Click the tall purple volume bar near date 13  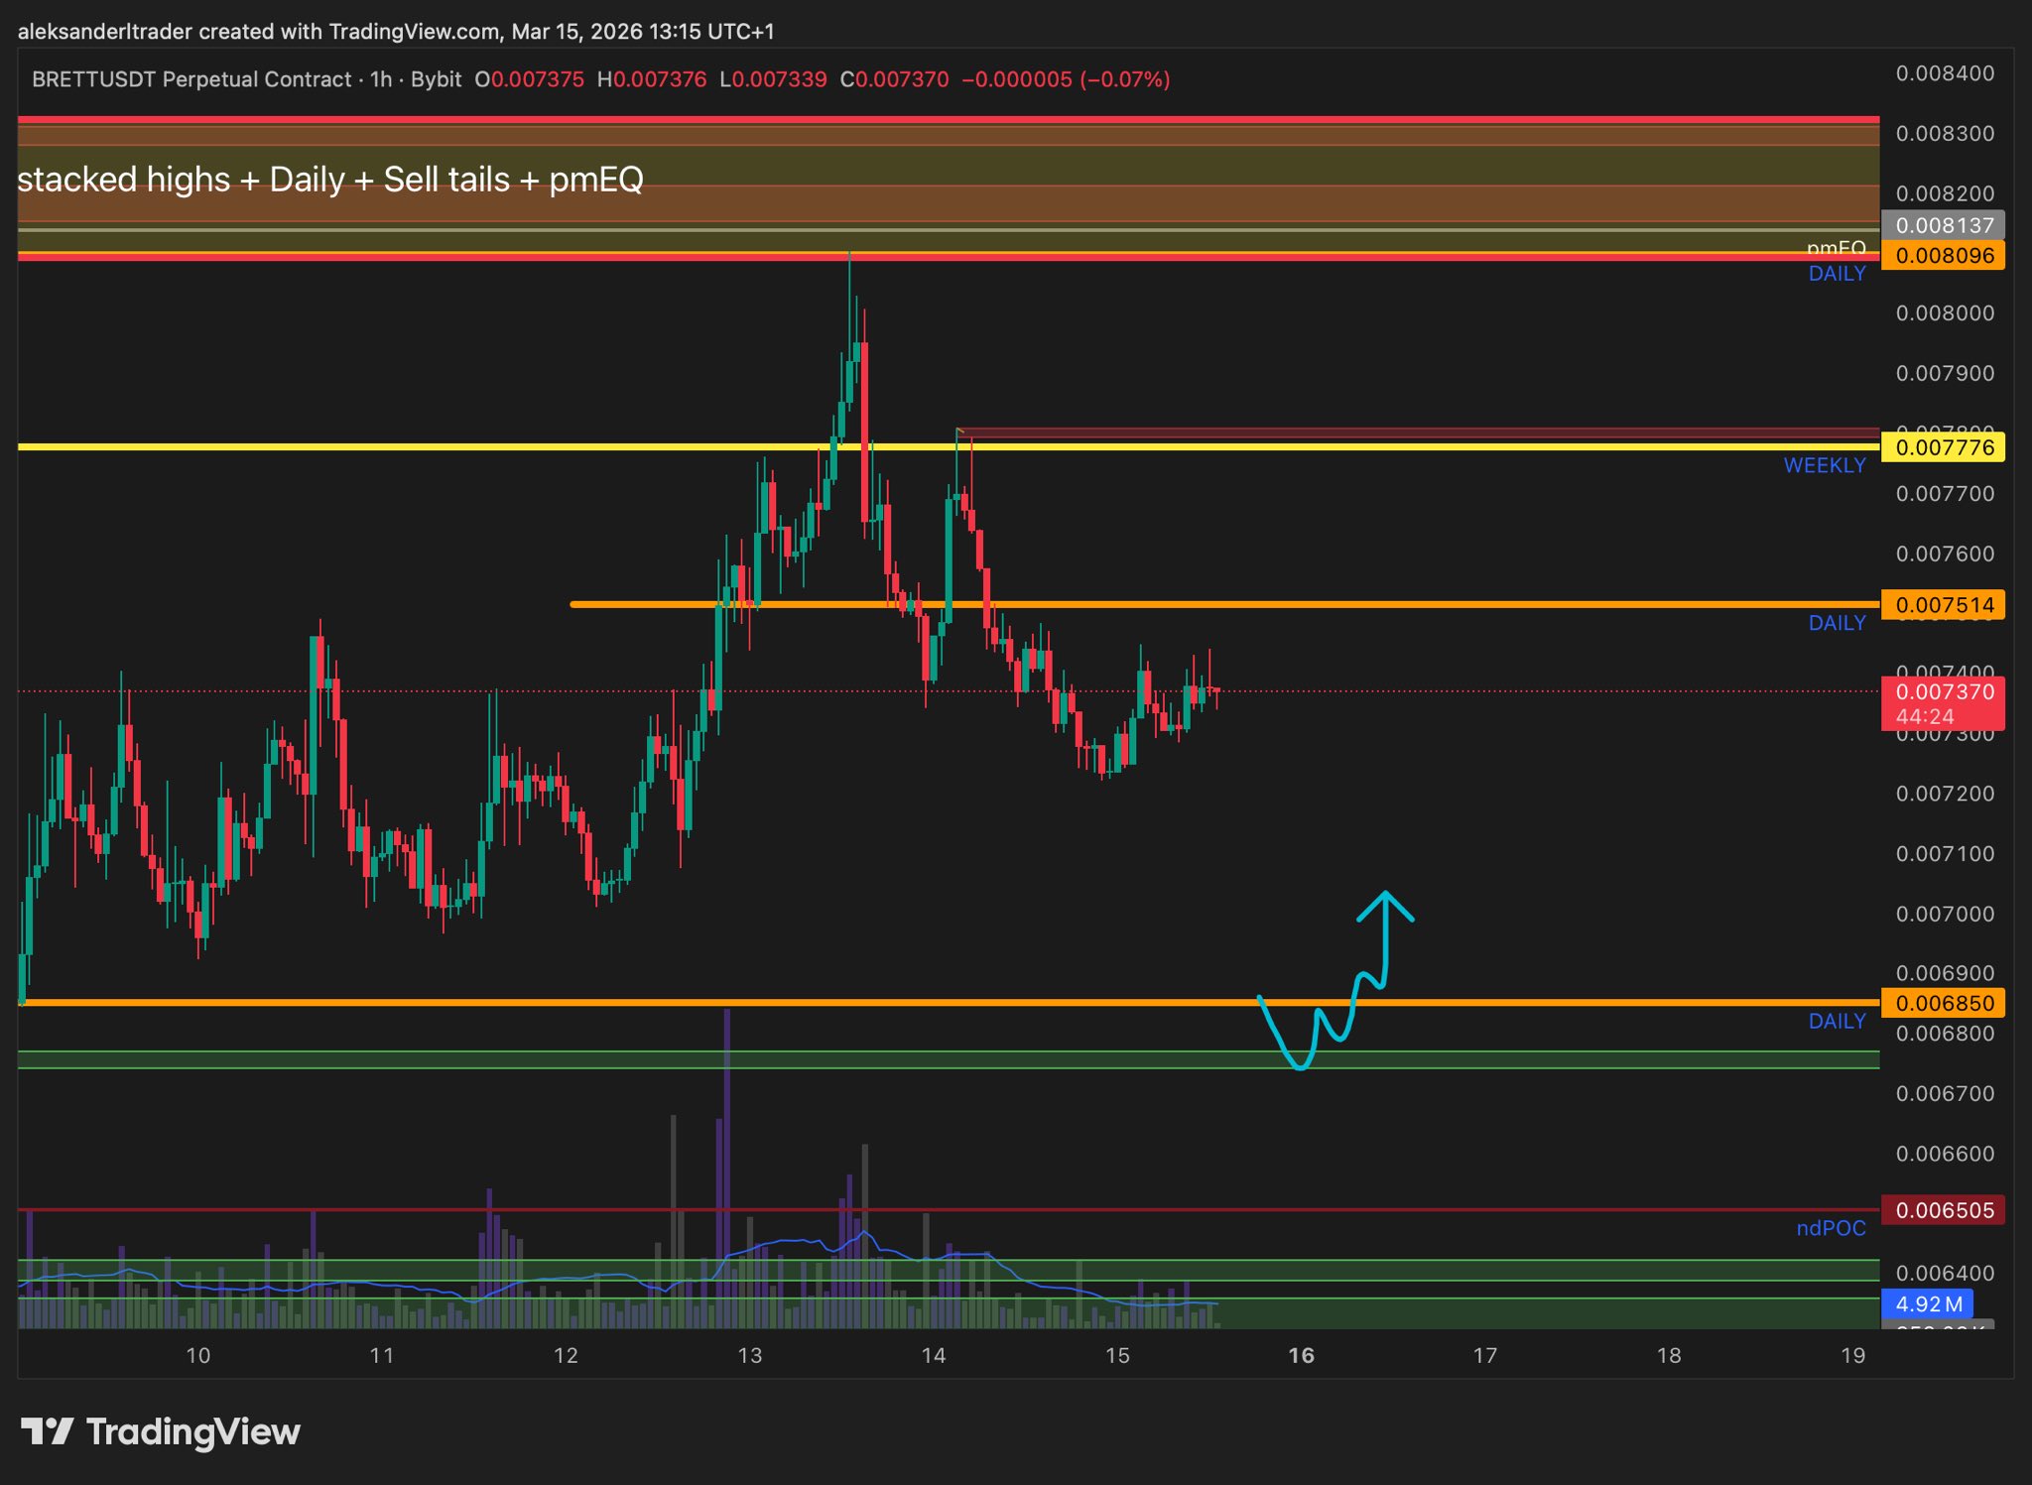point(727,1141)
